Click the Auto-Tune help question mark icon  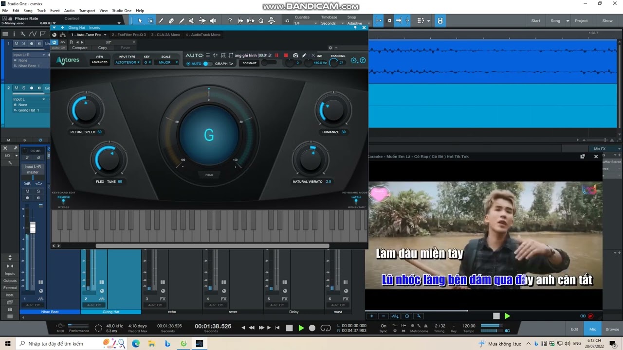(x=362, y=61)
